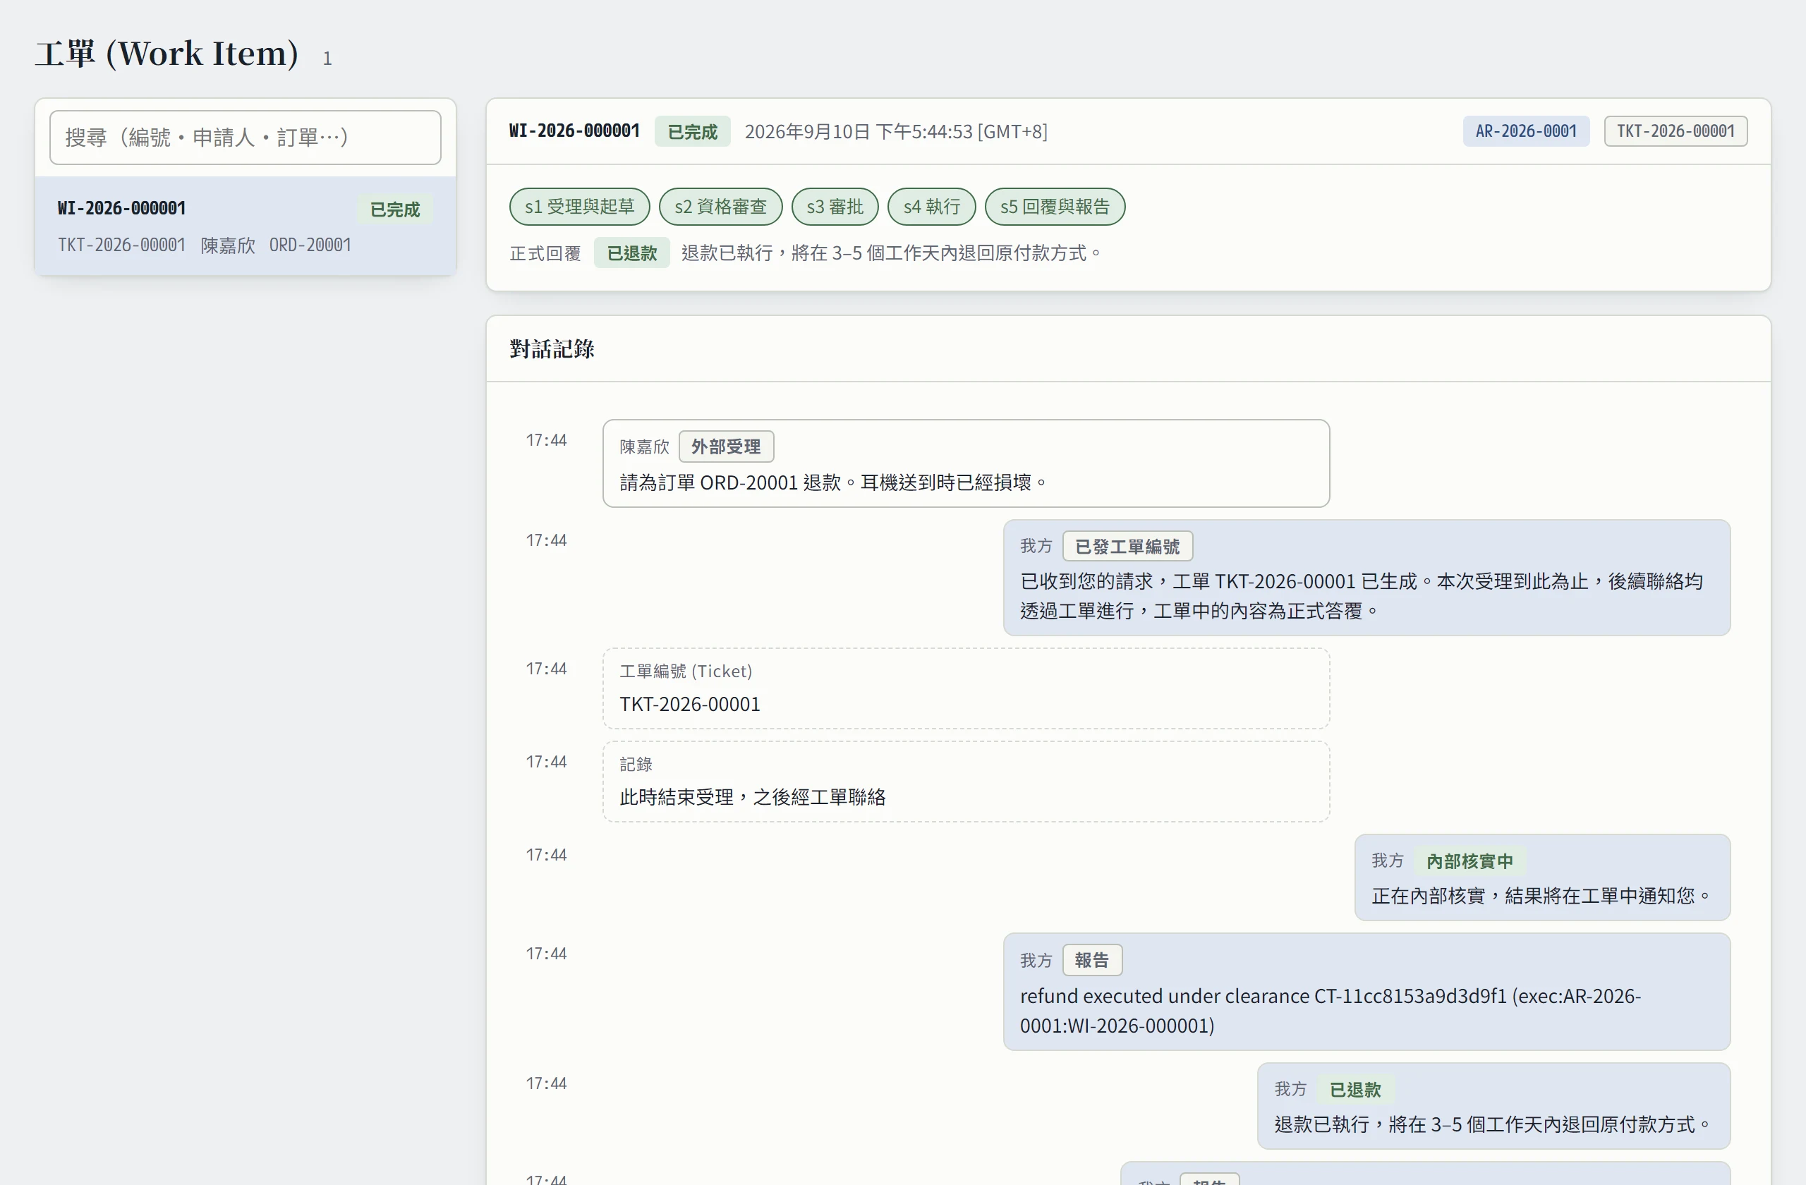Select the s2 資格審查 stage pill

coord(720,207)
